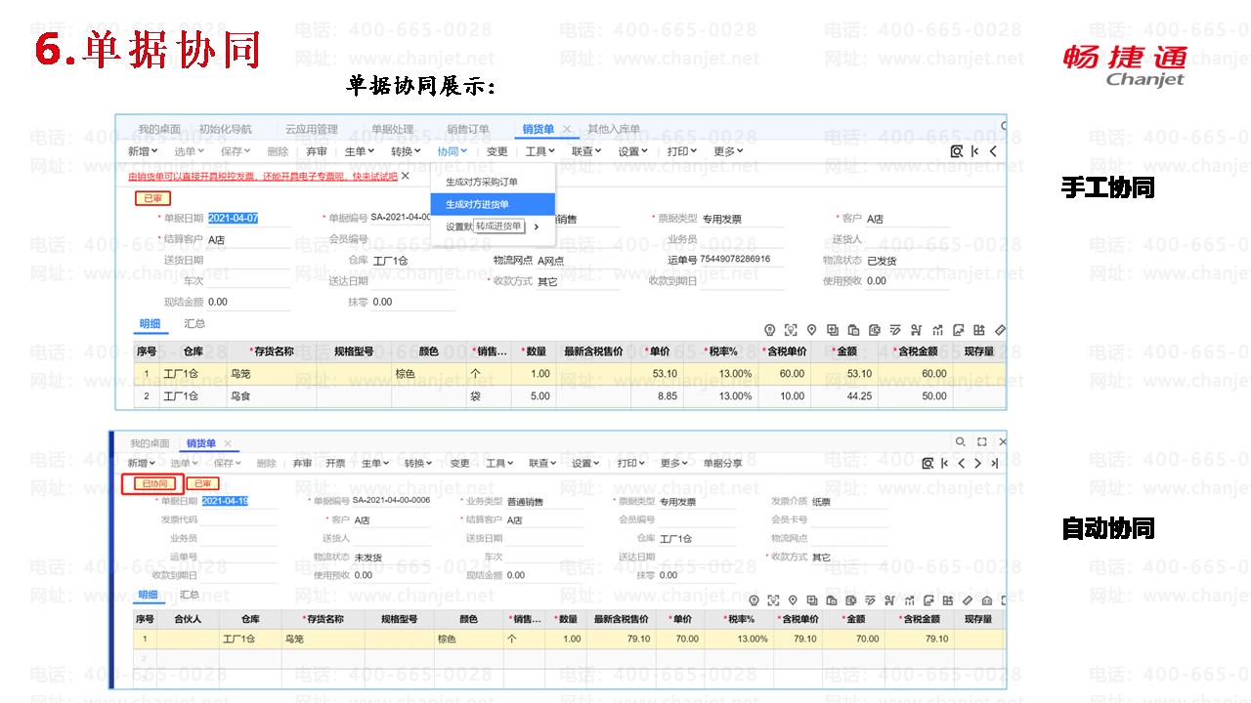Go to next record in lower window

point(978,463)
